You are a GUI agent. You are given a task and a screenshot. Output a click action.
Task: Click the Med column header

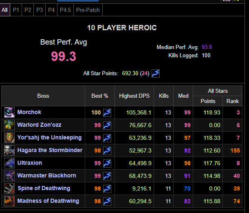(x=183, y=96)
